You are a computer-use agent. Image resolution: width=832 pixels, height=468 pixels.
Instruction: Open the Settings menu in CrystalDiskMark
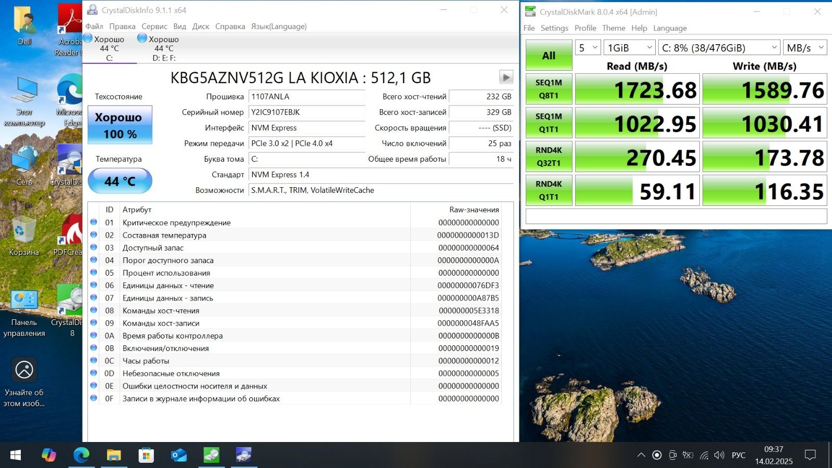pyautogui.click(x=554, y=28)
